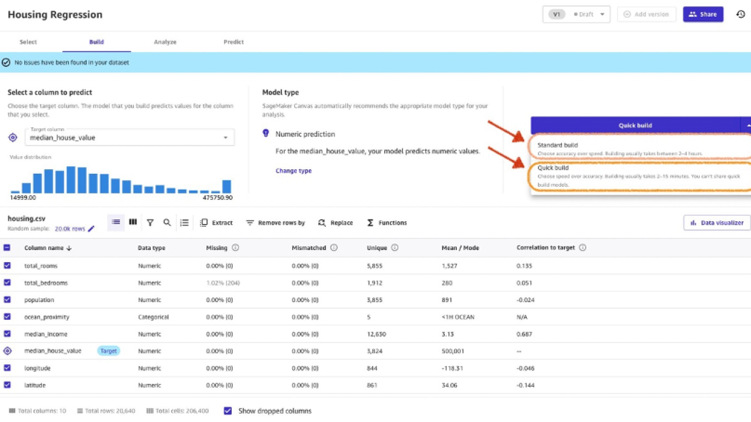Switch to list view icon in toolbar
This screenshot has width=751, height=422.
coord(116,222)
